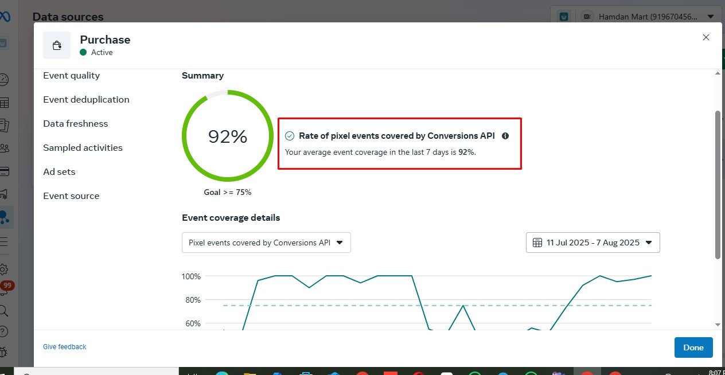Click the dialog's vertical scrollbar thumb
725x375 pixels.
[x=717, y=183]
